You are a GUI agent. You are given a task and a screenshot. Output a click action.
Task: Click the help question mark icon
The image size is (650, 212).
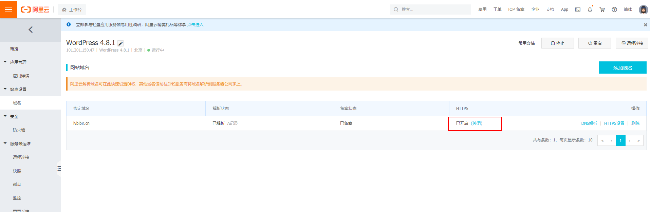point(614,9)
